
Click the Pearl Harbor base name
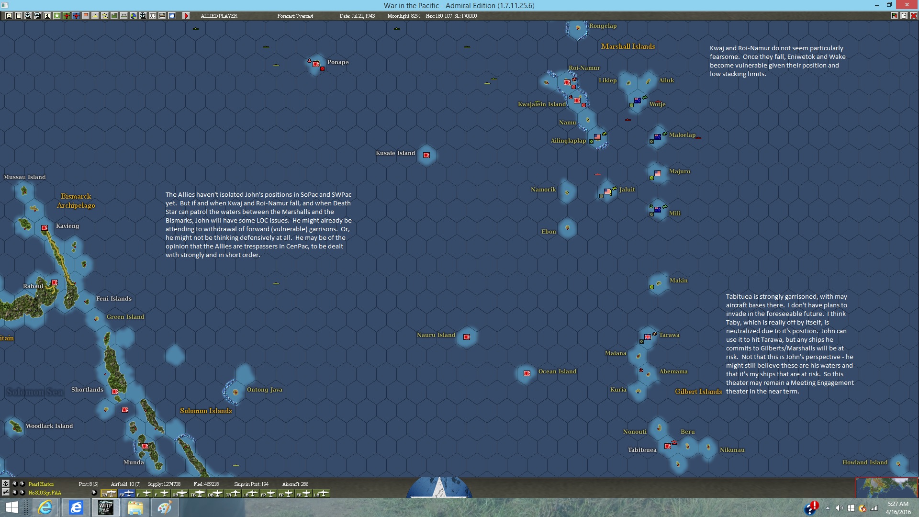(41, 484)
